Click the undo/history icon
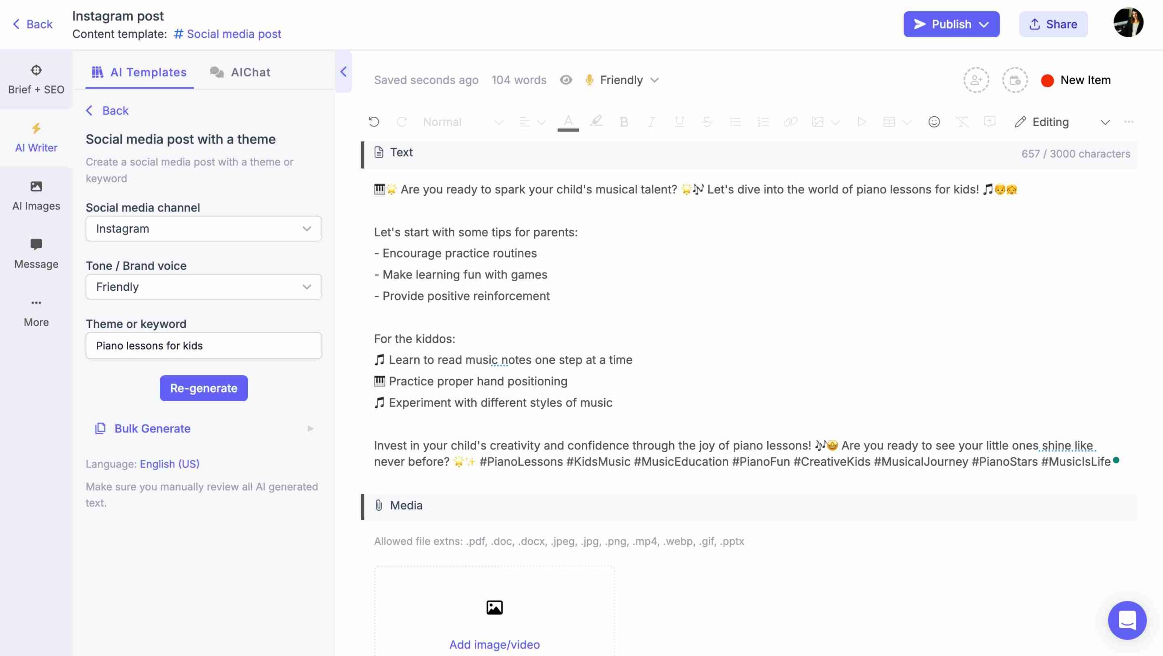This screenshot has height=656, width=1163. pos(373,121)
